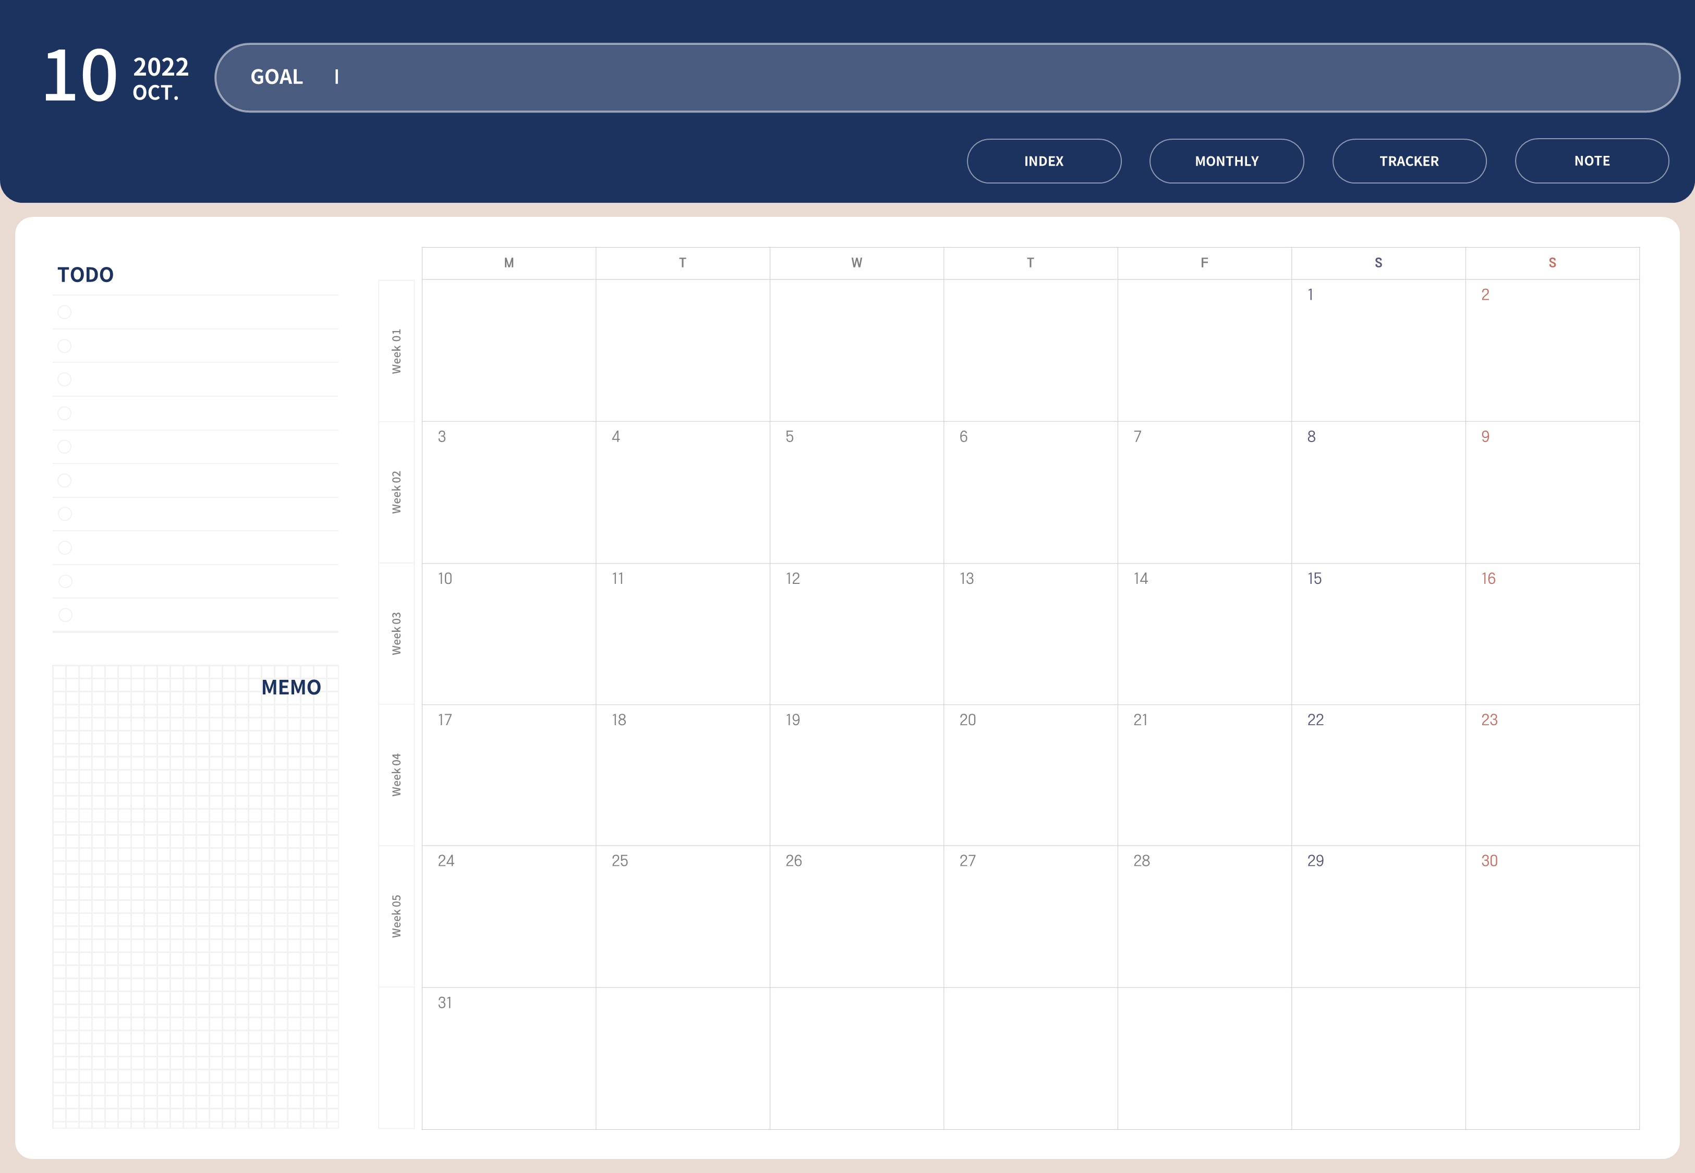1695x1173 pixels.
Task: Select day 30 in the calendar
Action: (1553, 917)
